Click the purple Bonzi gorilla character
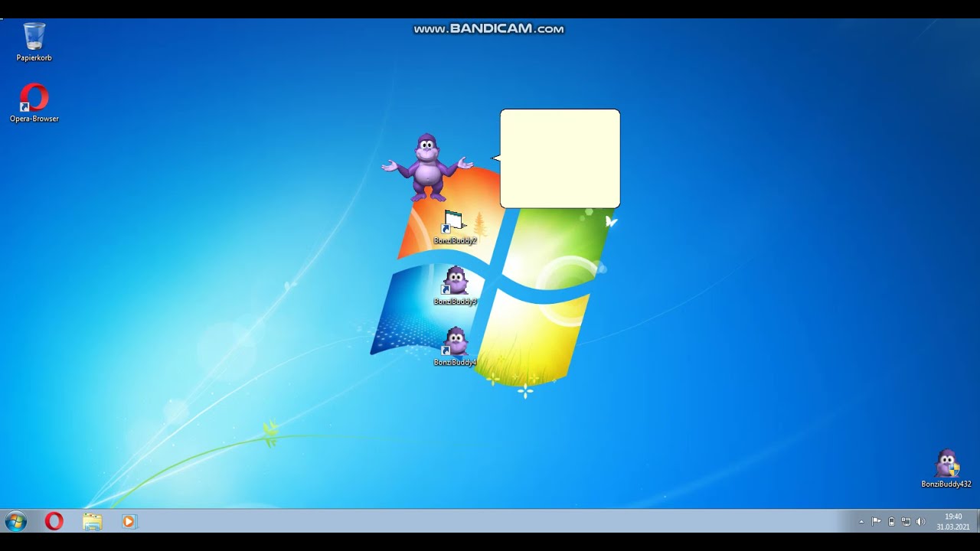980x551 pixels. [427, 167]
